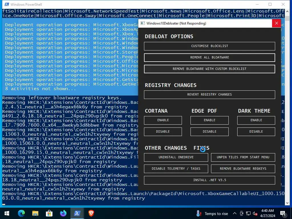Screen dimensions: 292x219
Task: Select Remove Bloatware With Custom Blocklist
Action: (210, 69)
